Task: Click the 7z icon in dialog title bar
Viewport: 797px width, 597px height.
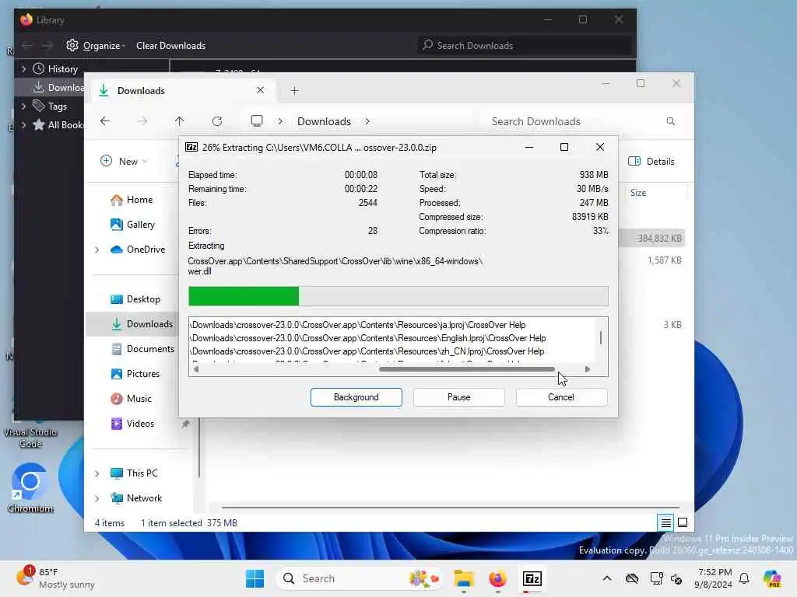Action: (x=191, y=147)
